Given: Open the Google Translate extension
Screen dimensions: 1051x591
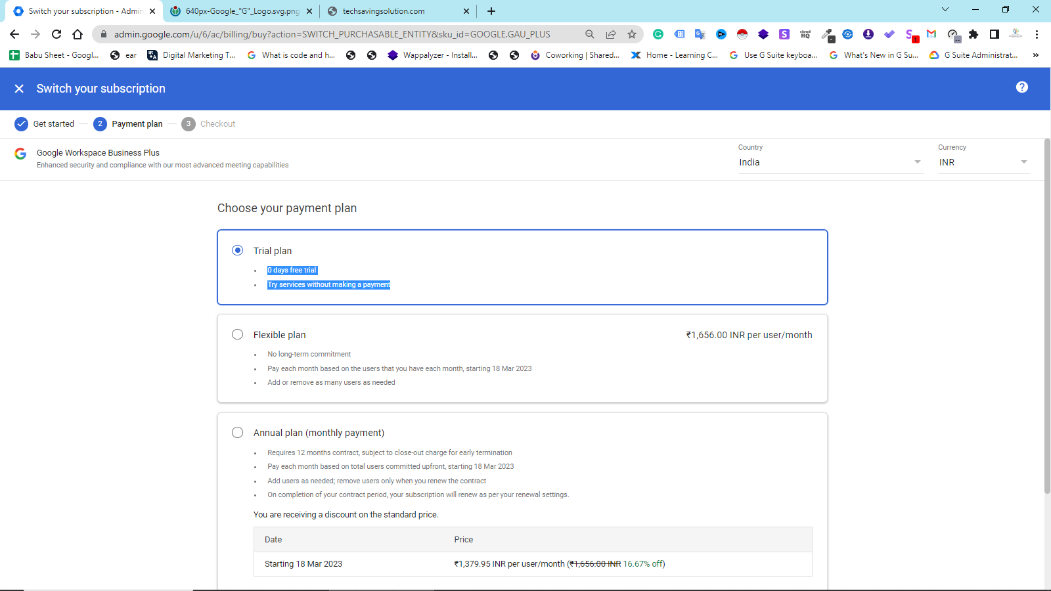Looking at the screenshot, I should (700, 34).
